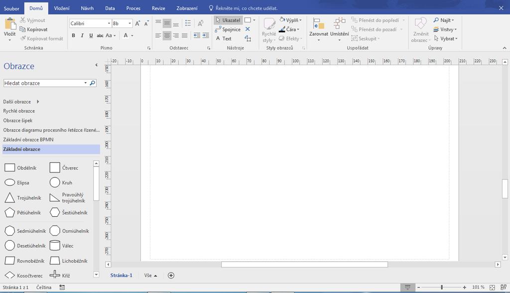Pick the Šestiúhelník shape
This screenshot has width=510, height=293.
[69, 213]
